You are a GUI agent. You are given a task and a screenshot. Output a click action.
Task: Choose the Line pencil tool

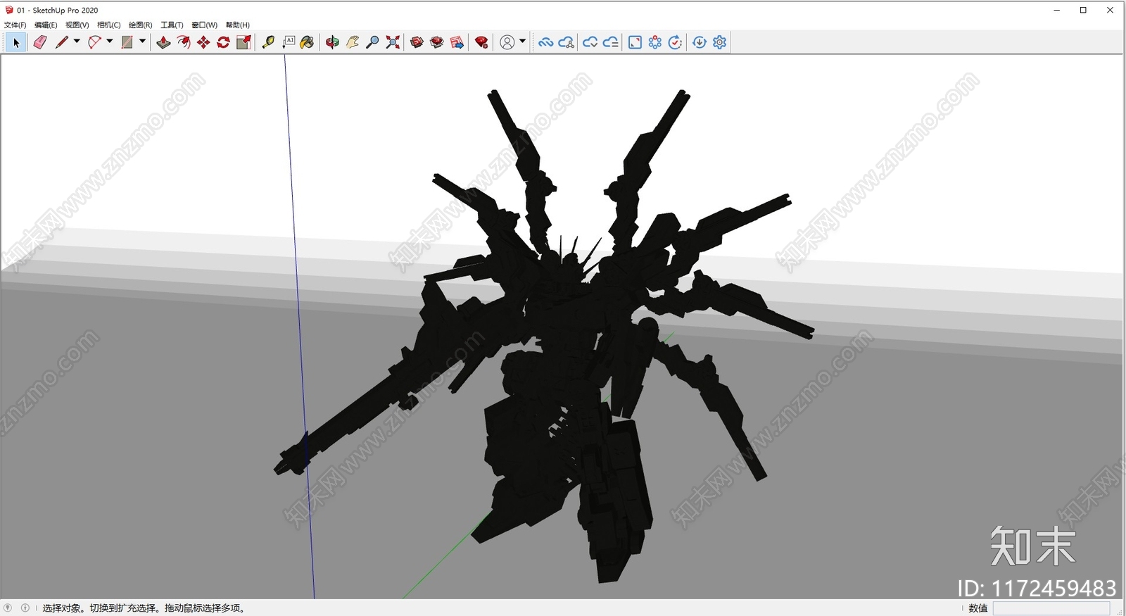tap(62, 42)
